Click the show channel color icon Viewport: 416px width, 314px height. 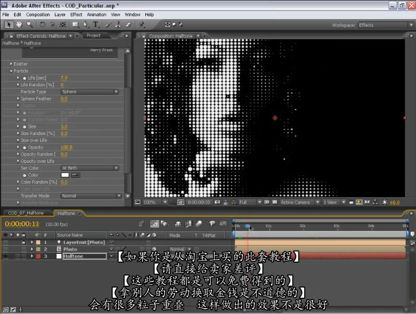click(234, 203)
